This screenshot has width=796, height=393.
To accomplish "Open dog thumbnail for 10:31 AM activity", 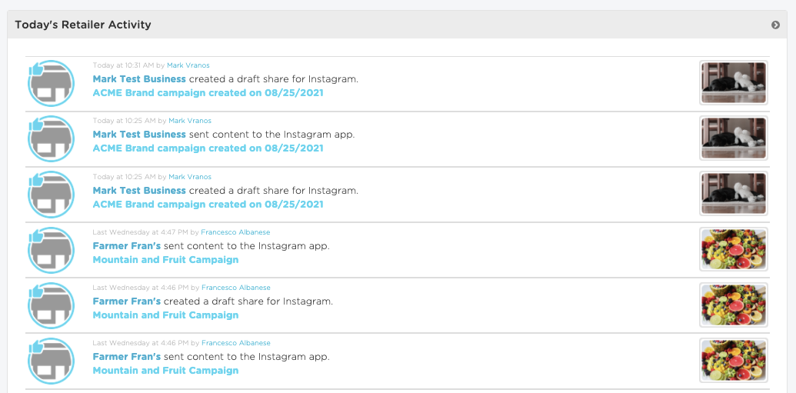I will (x=734, y=83).
